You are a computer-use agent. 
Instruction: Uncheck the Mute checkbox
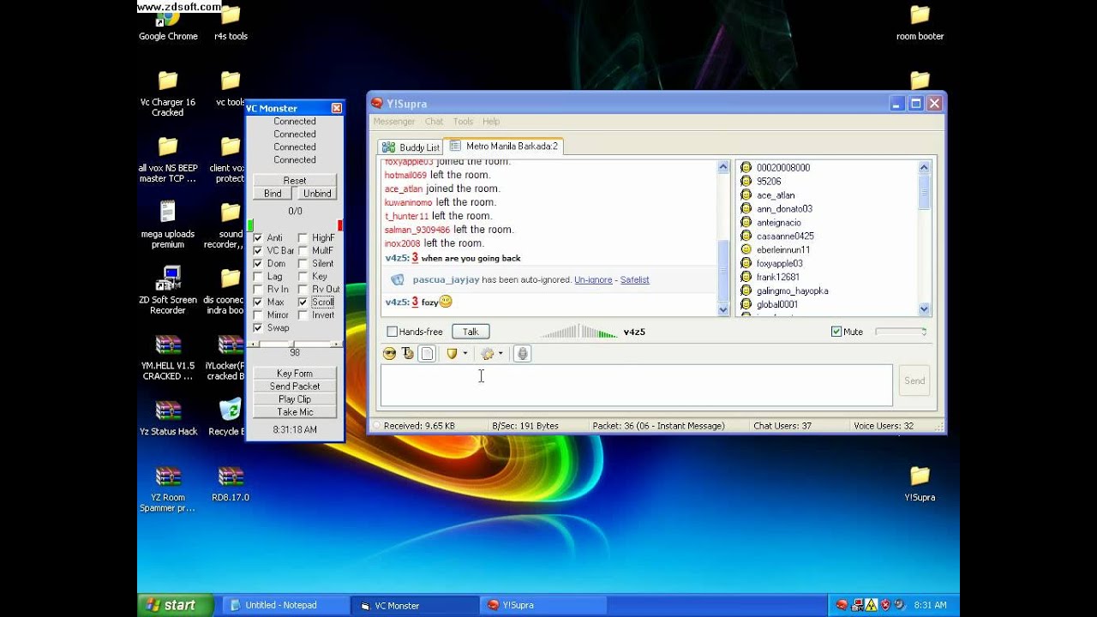(836, 332)
